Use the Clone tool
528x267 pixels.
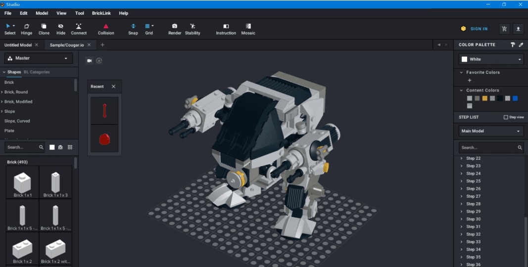44,29
